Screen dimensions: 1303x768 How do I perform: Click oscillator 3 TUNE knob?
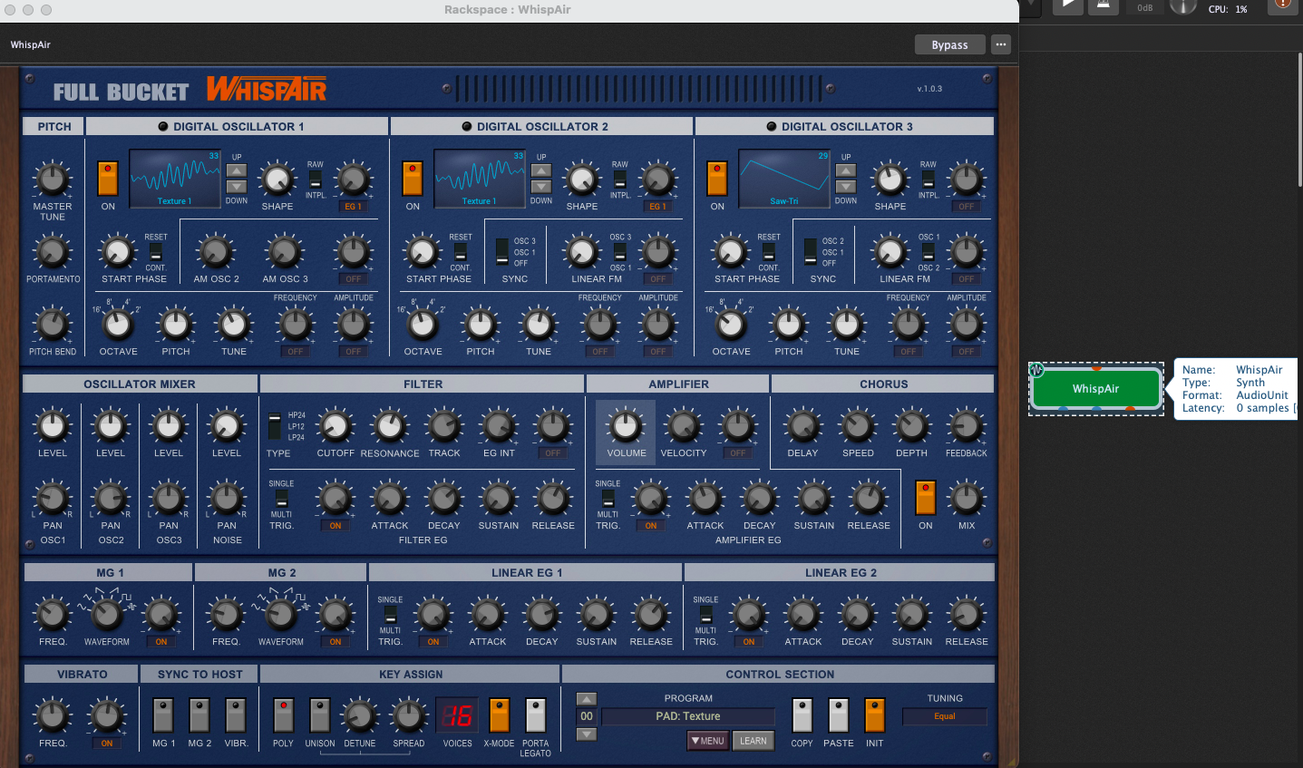tap(847, 325)
